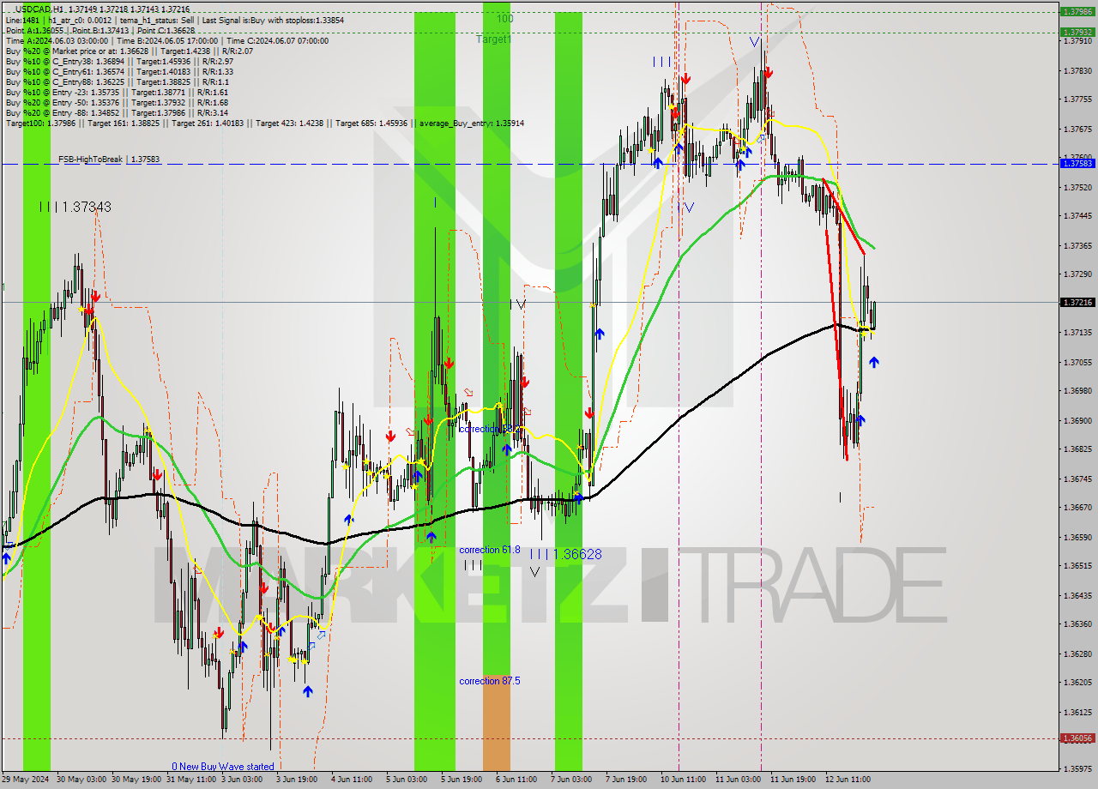
Task: Select the 1.37583 price axis tag
Action: (1077, 163)
